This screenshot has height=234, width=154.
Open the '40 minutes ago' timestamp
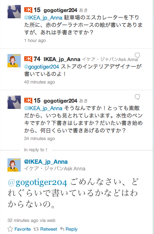coord(39,82)
